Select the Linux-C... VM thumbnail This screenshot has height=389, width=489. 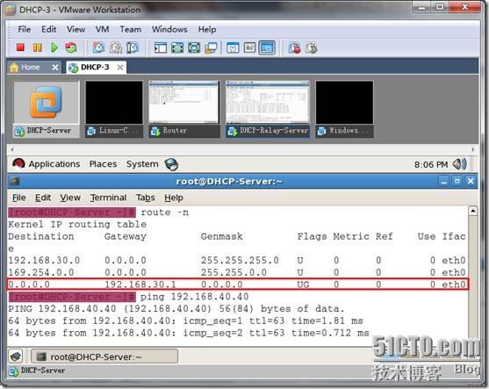(x=114, y=109)
